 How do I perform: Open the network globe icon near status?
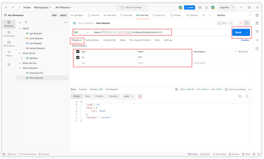pyautogui.click(x=176, y=89)
